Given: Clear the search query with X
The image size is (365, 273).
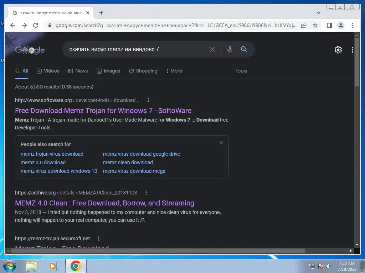Looking at the screenshot, I should pyautogui.click(x=212, y=49).
